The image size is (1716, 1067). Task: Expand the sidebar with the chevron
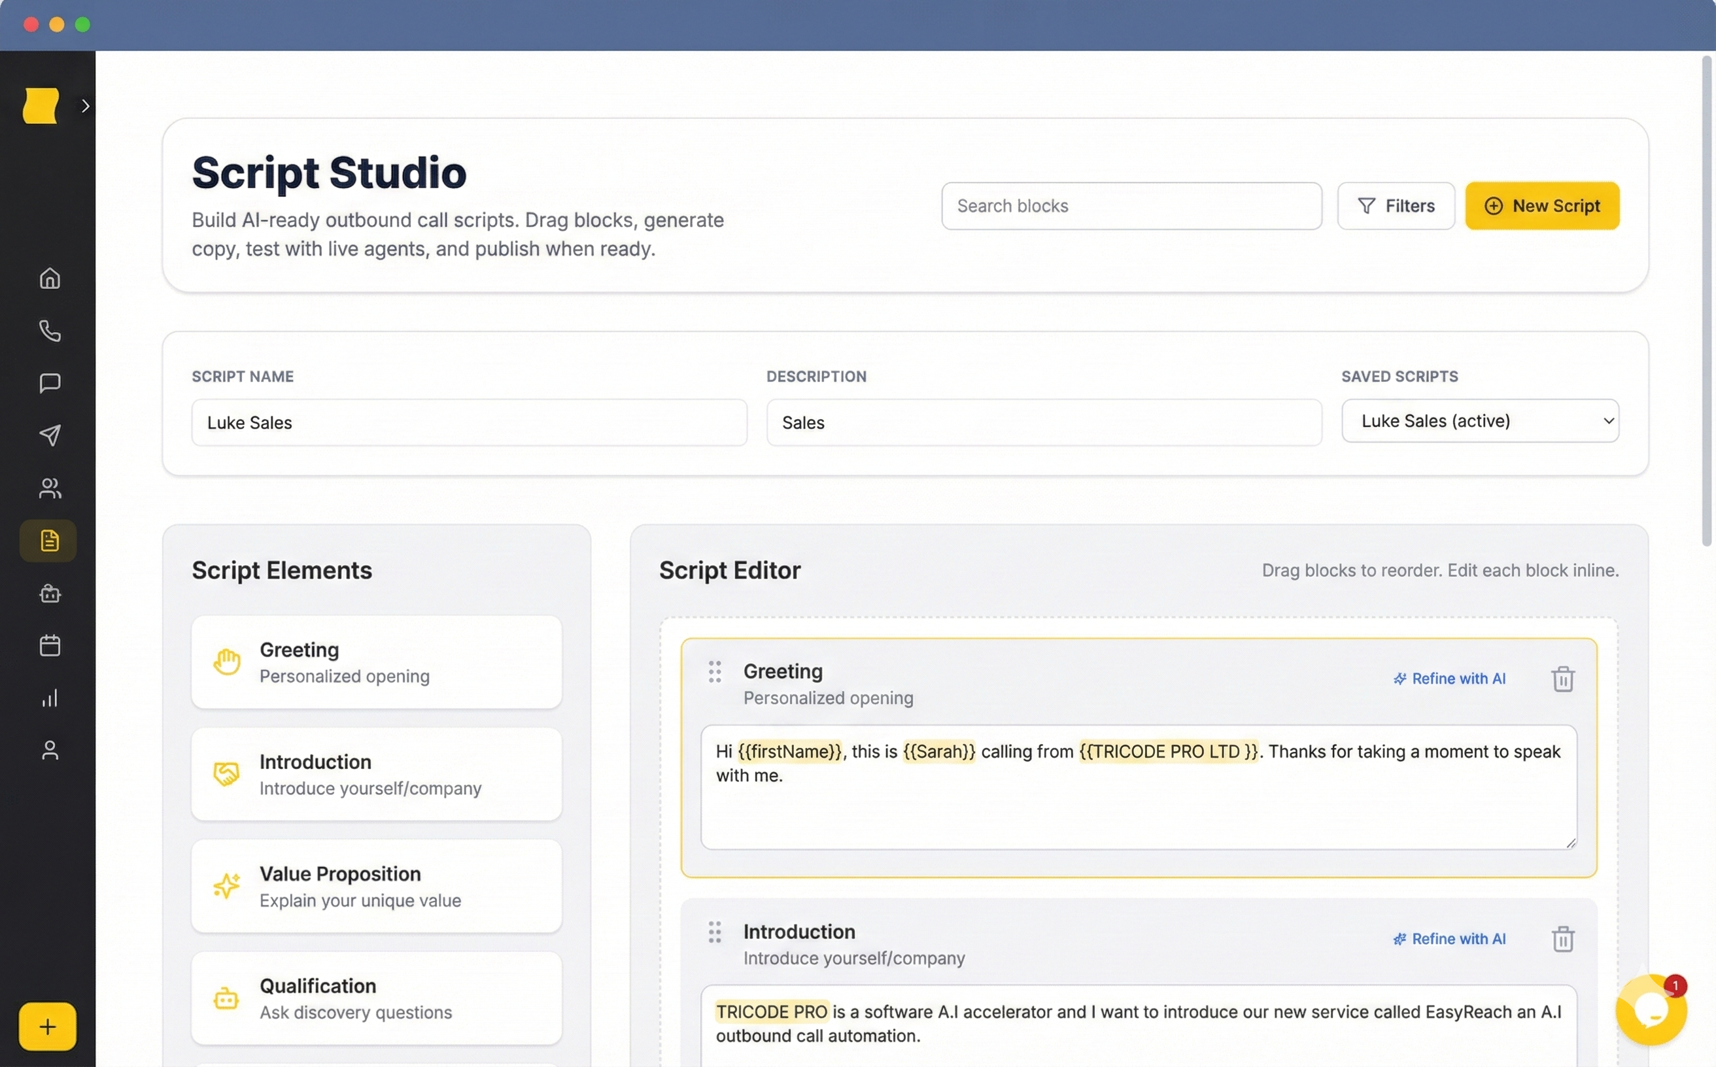pos(86,105)
